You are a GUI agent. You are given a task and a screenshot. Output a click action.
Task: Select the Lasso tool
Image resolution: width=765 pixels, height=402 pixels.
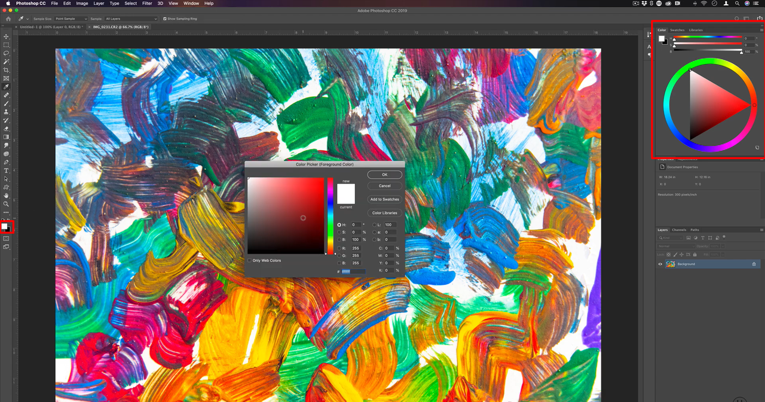point(7,53)
